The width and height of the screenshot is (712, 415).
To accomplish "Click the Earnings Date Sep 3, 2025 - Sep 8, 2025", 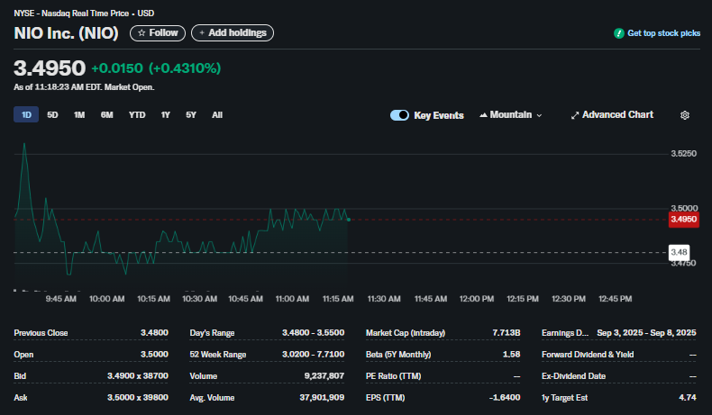I will (x=646, y=333).
